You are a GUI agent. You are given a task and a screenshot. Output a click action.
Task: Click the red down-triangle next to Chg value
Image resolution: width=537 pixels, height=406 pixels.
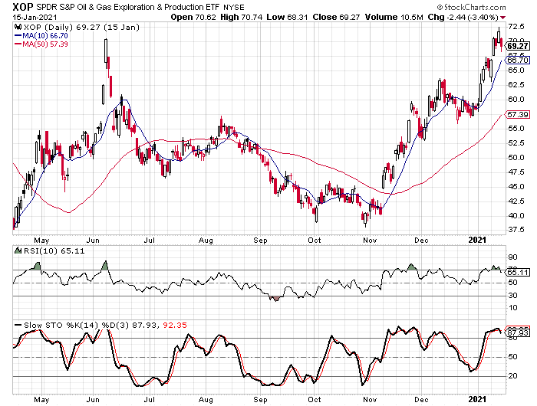502,18
